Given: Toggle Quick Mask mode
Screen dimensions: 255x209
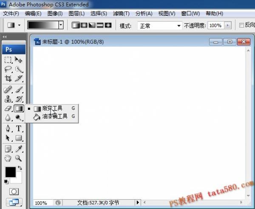Looking at the screenshot, I should (14, 192).
